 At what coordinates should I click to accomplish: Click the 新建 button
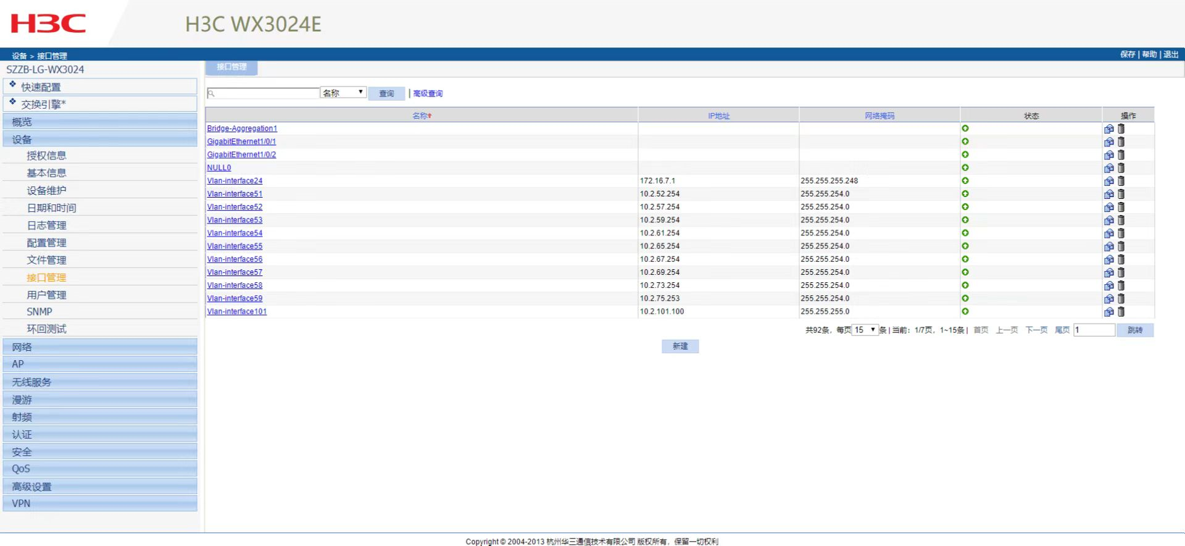pos(680,346)
